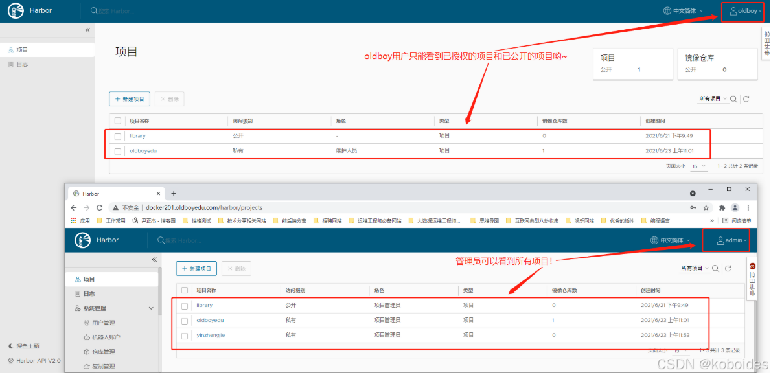
Task: Check the oldboyedu row in oldboy window
Action: point(117,151)
